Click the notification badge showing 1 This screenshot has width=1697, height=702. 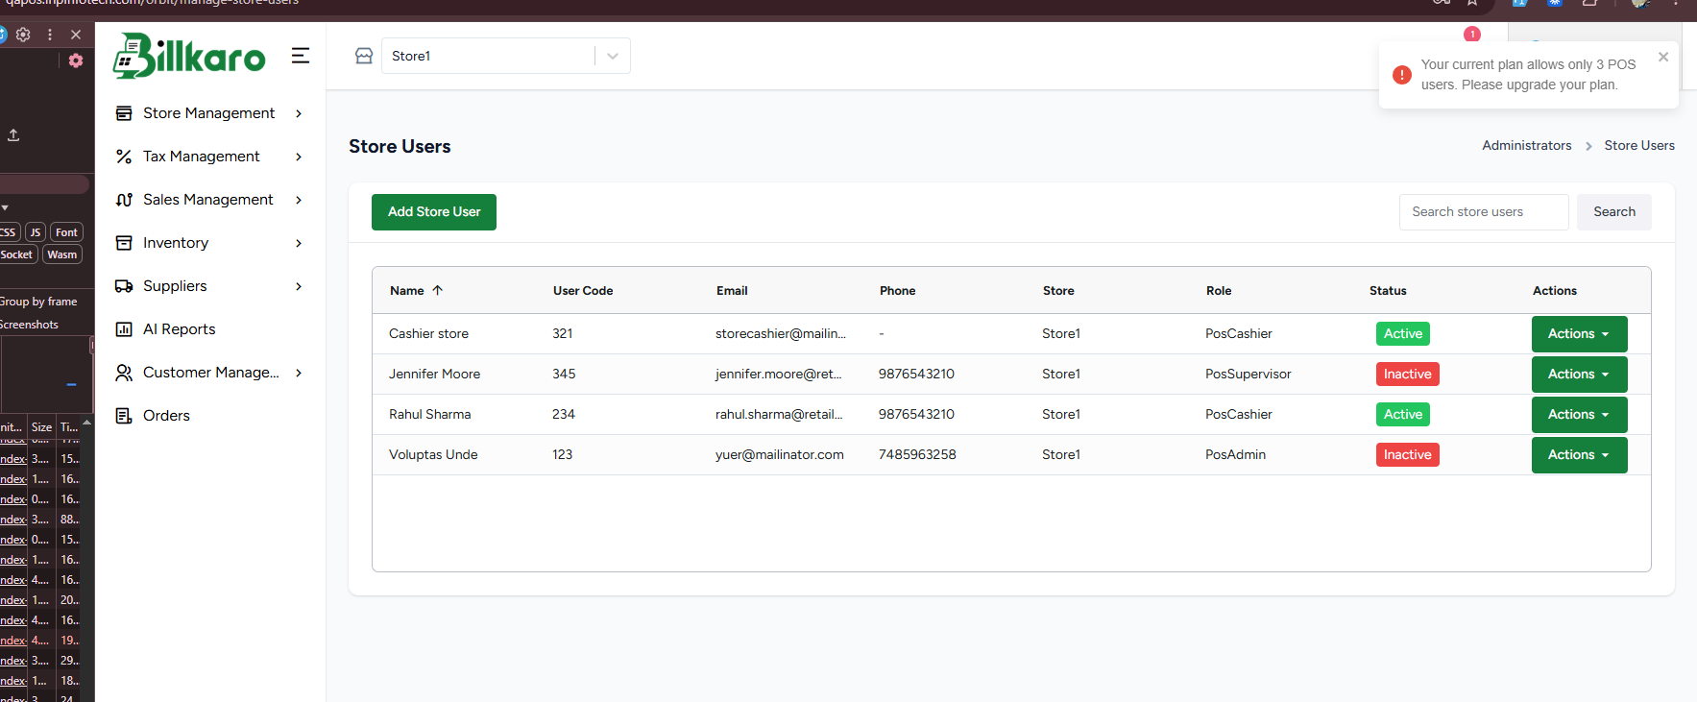tap(1472, 35)
